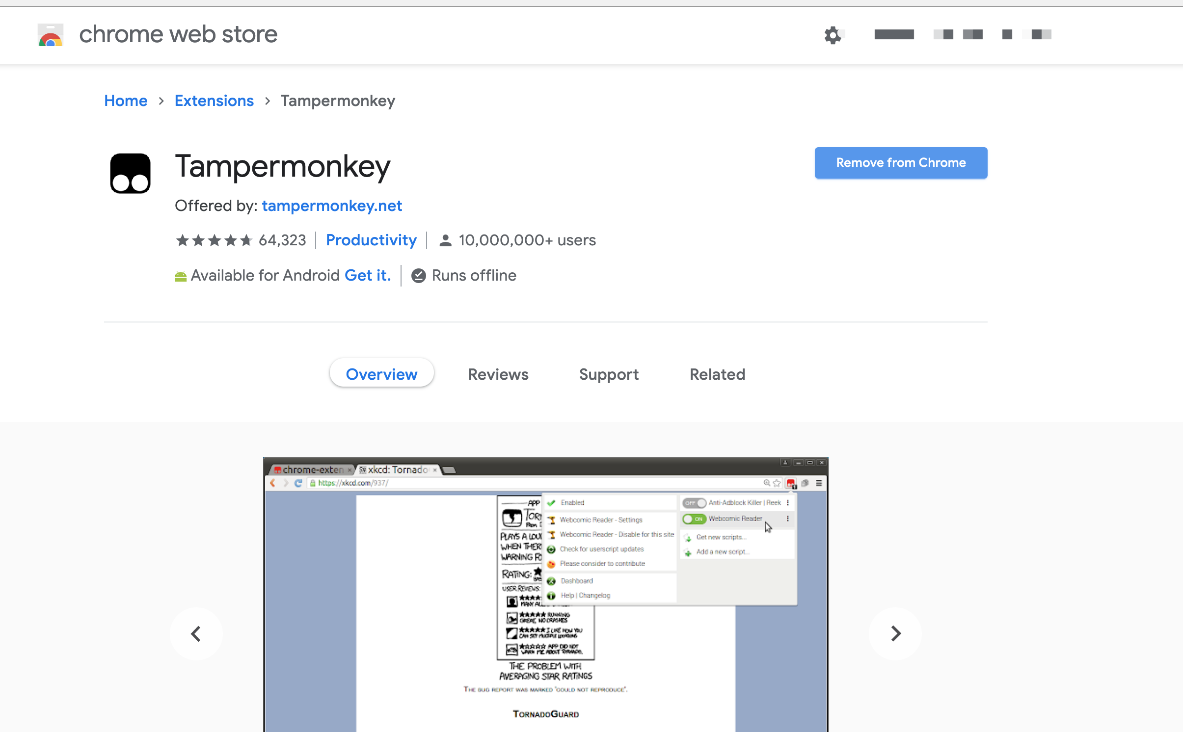The image size is (1183, 732).
Task: Select the Overview tab
Action: tap(381, 374)
